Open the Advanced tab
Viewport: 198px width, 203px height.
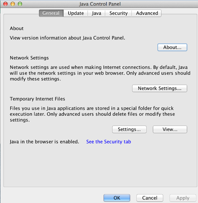(x=147, y=13)
